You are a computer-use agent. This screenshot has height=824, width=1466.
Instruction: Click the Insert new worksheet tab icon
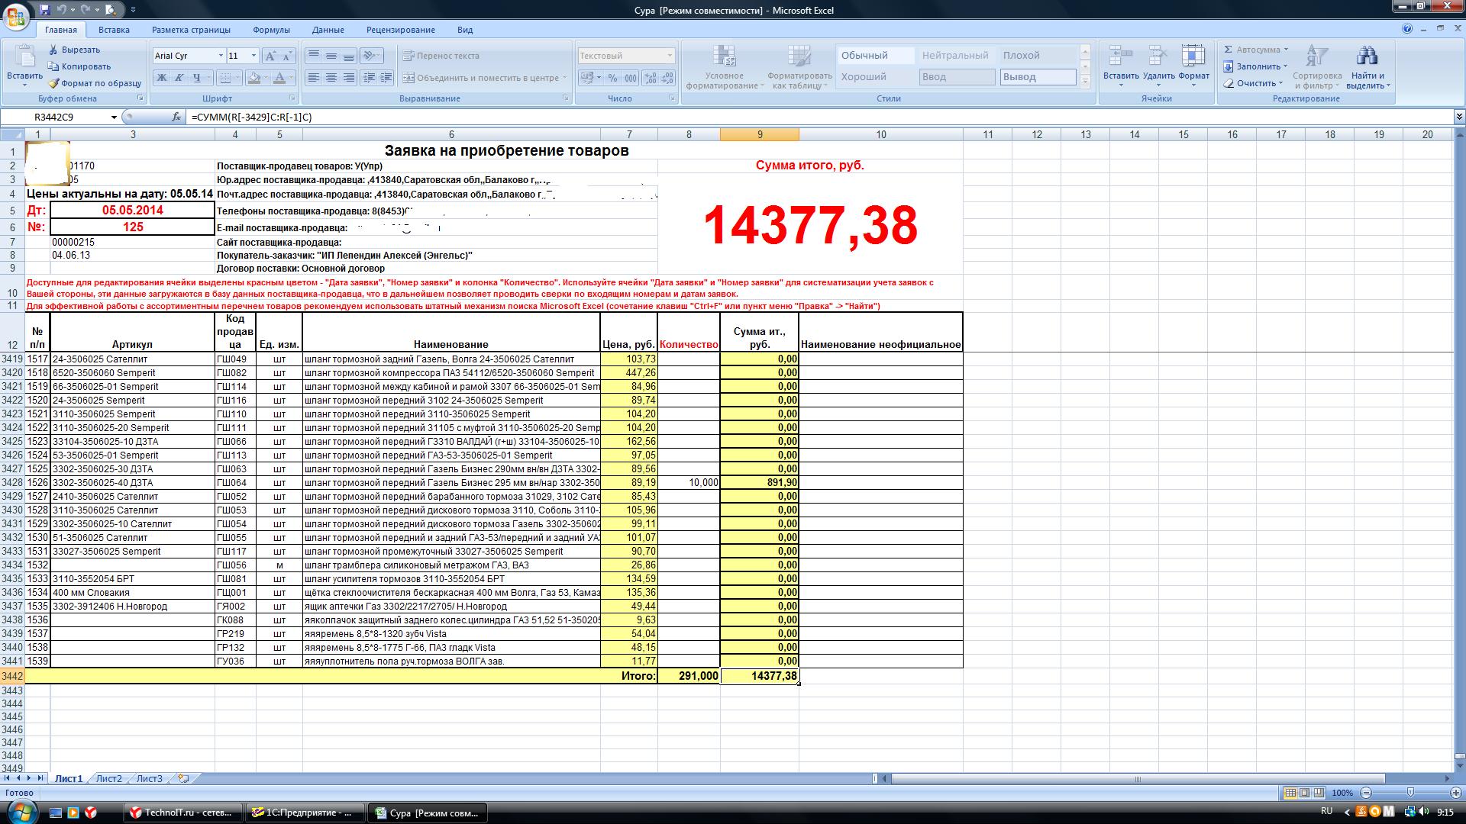coord(183,778)
